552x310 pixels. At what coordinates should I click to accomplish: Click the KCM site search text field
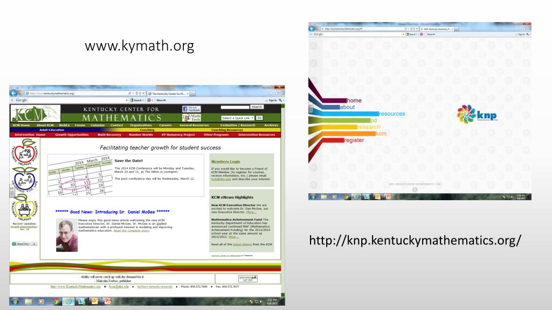tap(235, 107)
